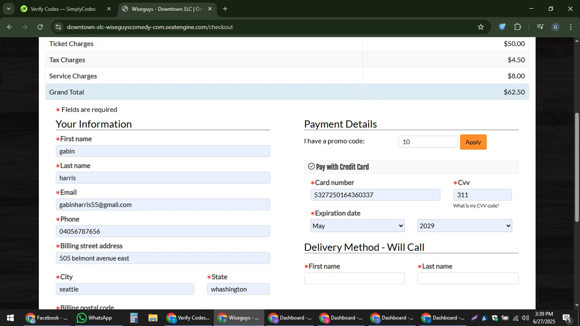
Task: Open Facebook Chrome window in taskbar
Action: pyautogui.click(x=47, y=318)
